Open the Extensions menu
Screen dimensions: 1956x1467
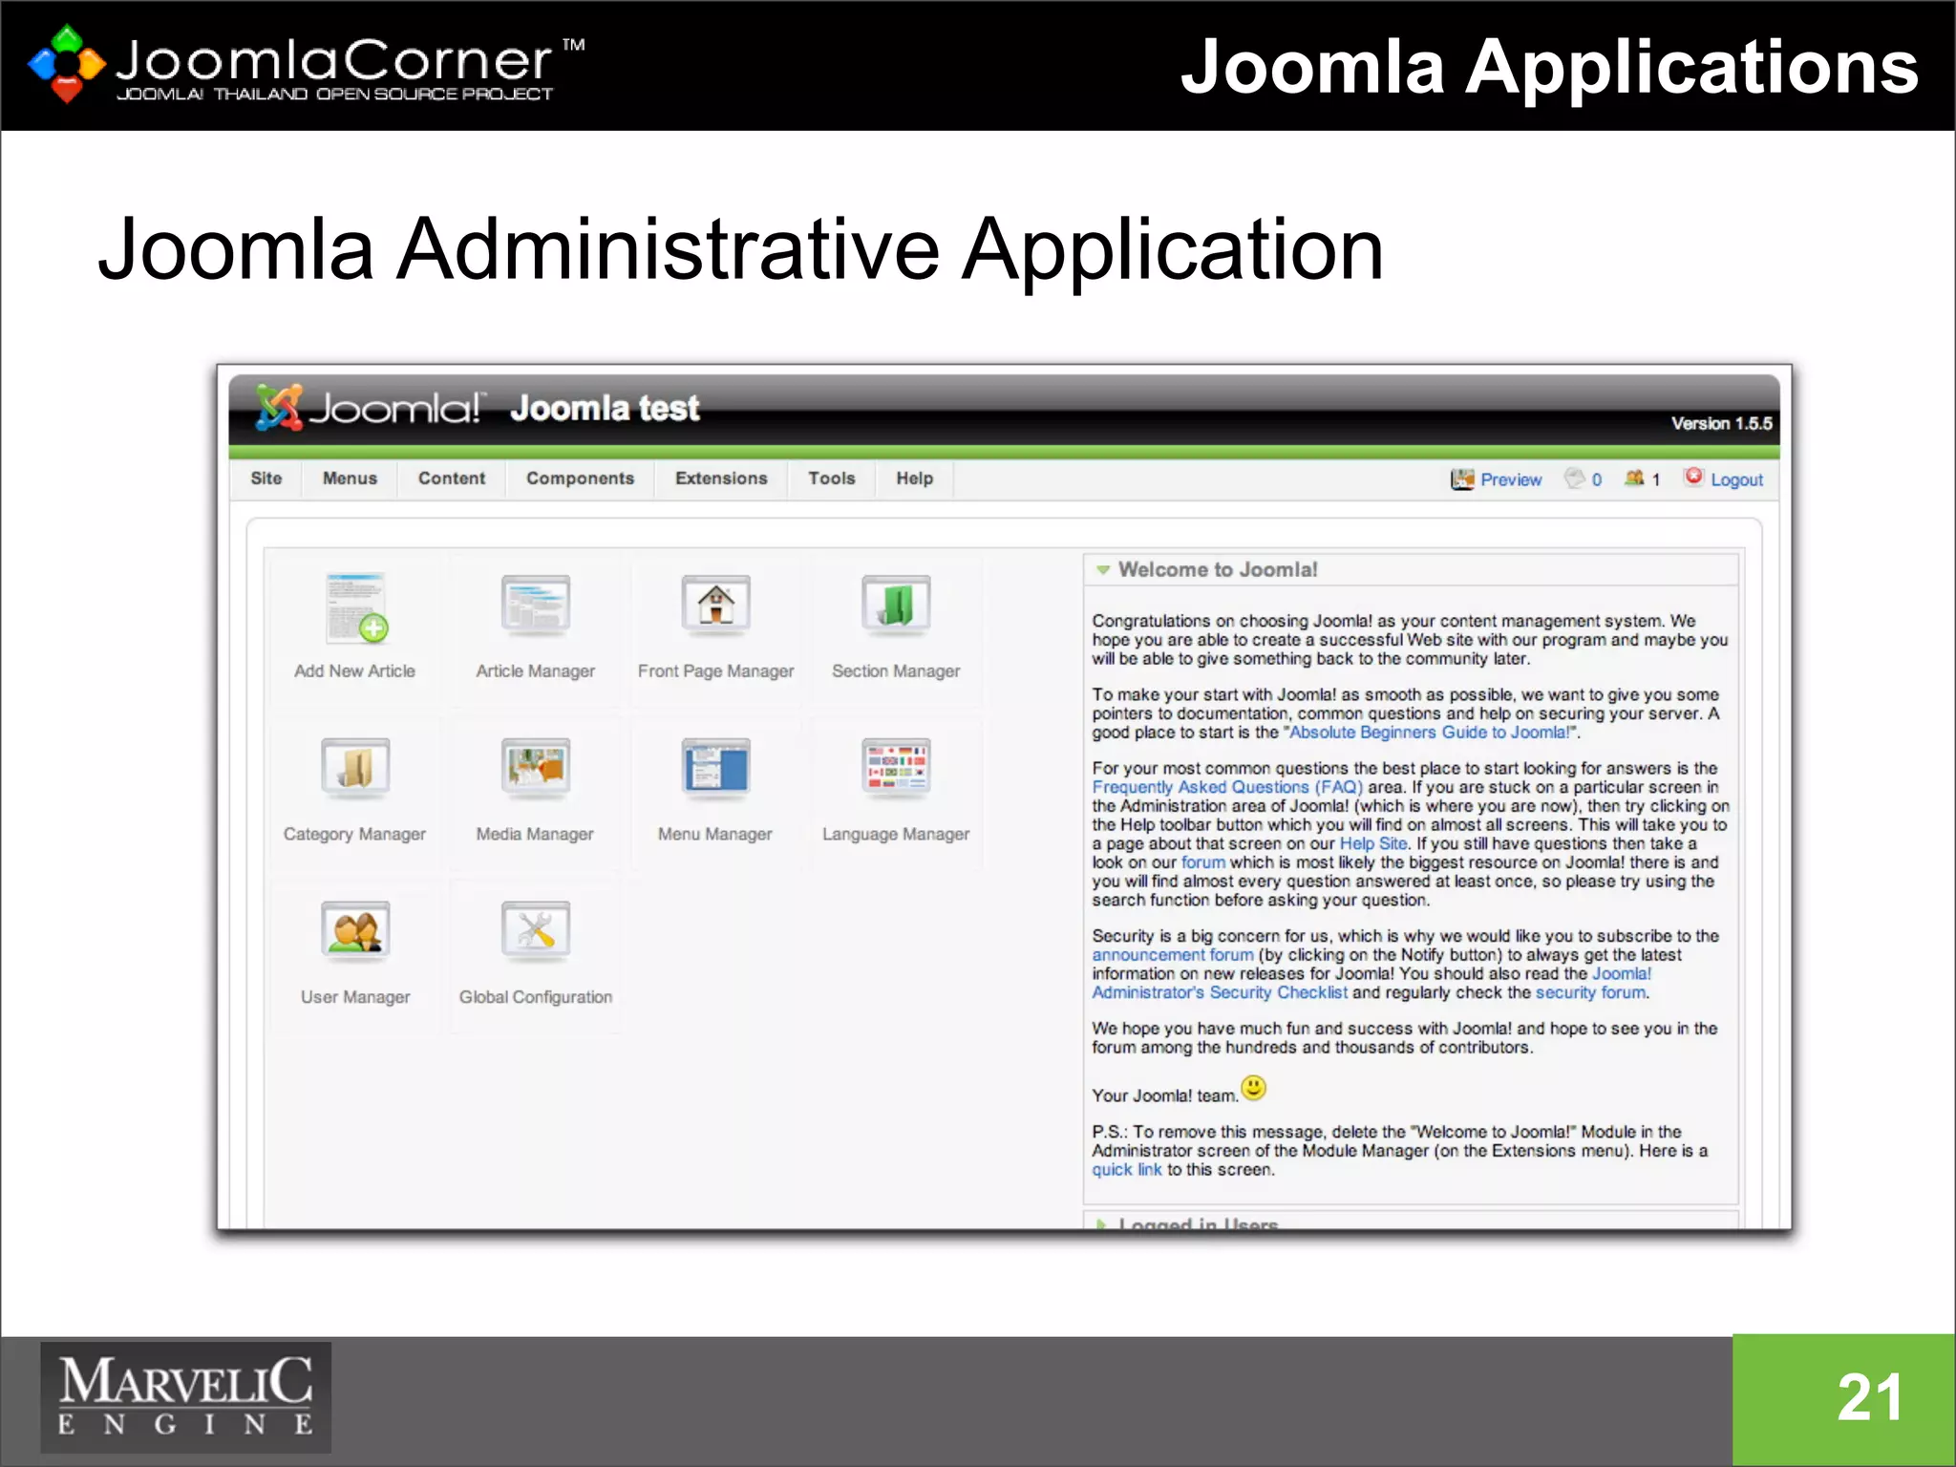pos(721,478)
